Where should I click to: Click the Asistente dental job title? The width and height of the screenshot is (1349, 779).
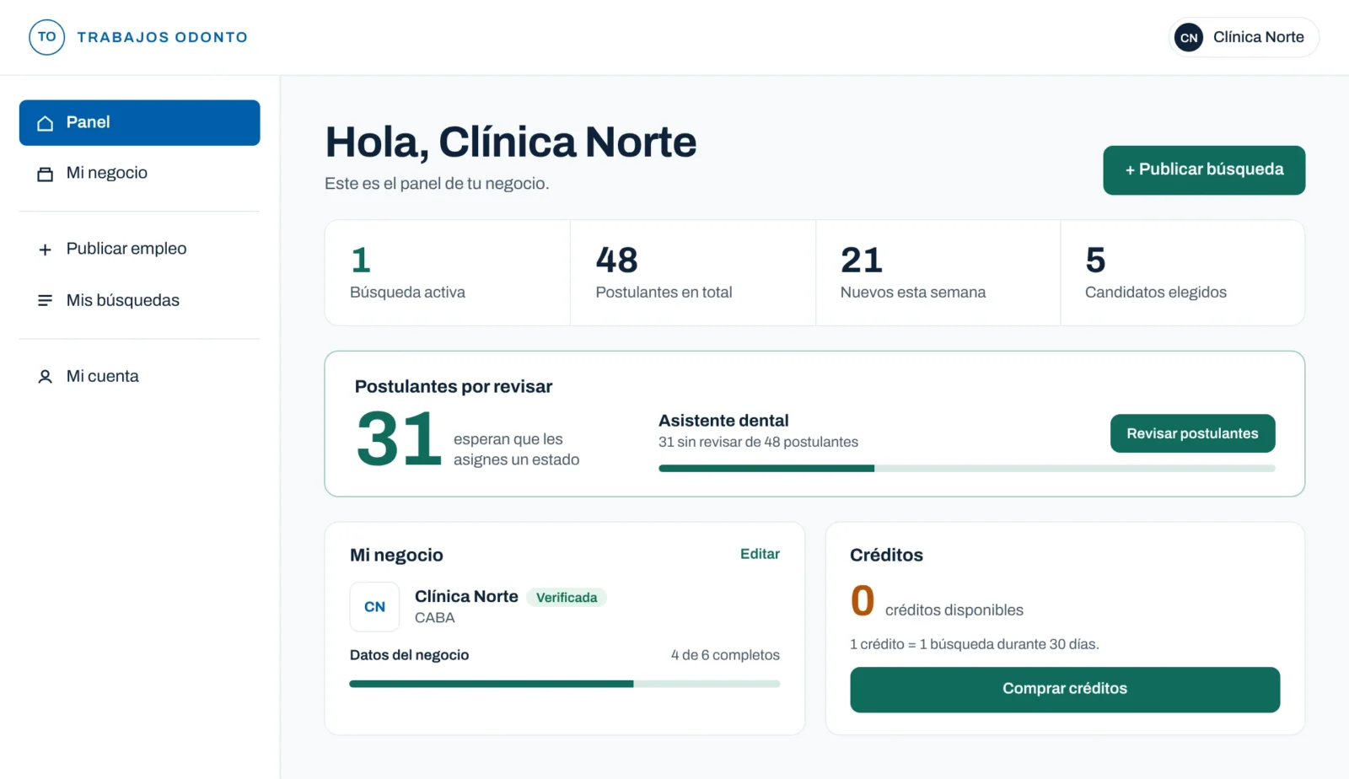[x=723, y=421]
